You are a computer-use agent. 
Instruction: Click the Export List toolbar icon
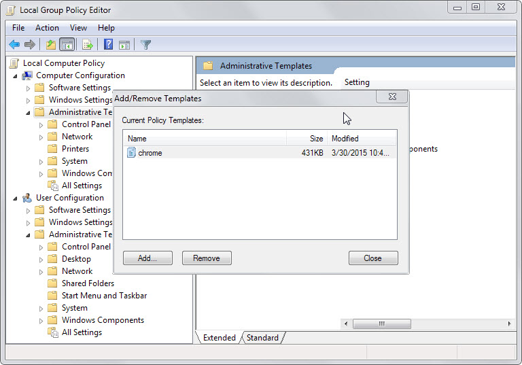[x=87, y=44]
